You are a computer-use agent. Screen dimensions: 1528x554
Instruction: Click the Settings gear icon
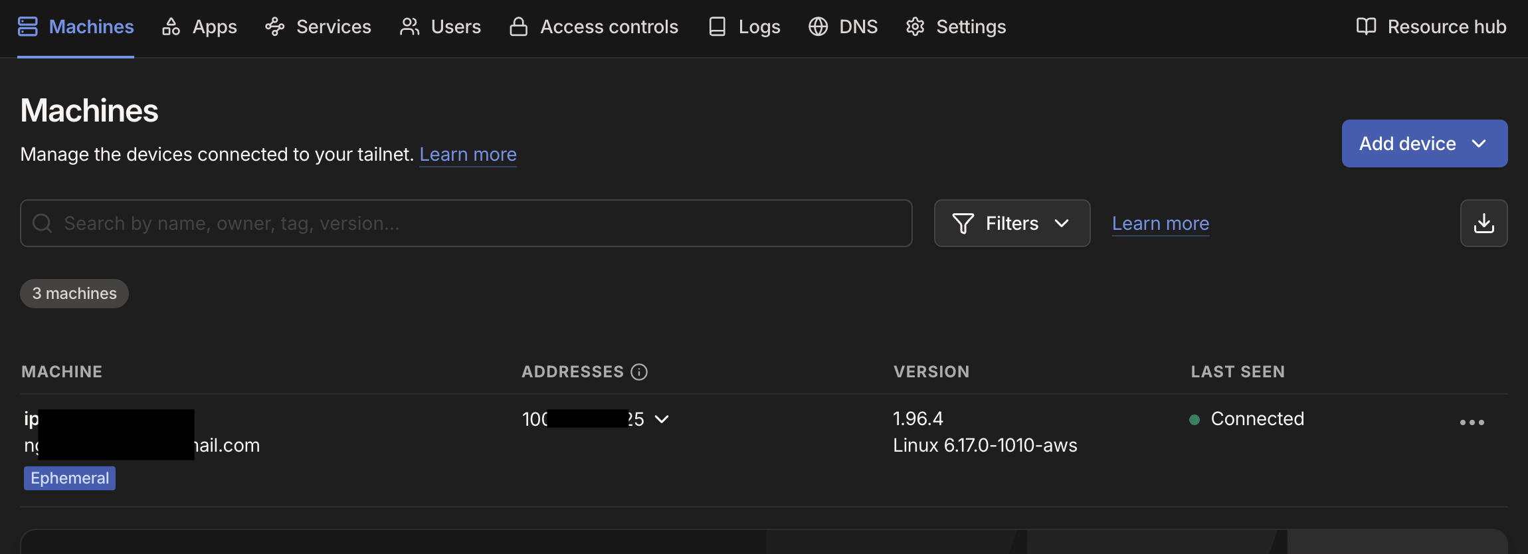point(915,27)
